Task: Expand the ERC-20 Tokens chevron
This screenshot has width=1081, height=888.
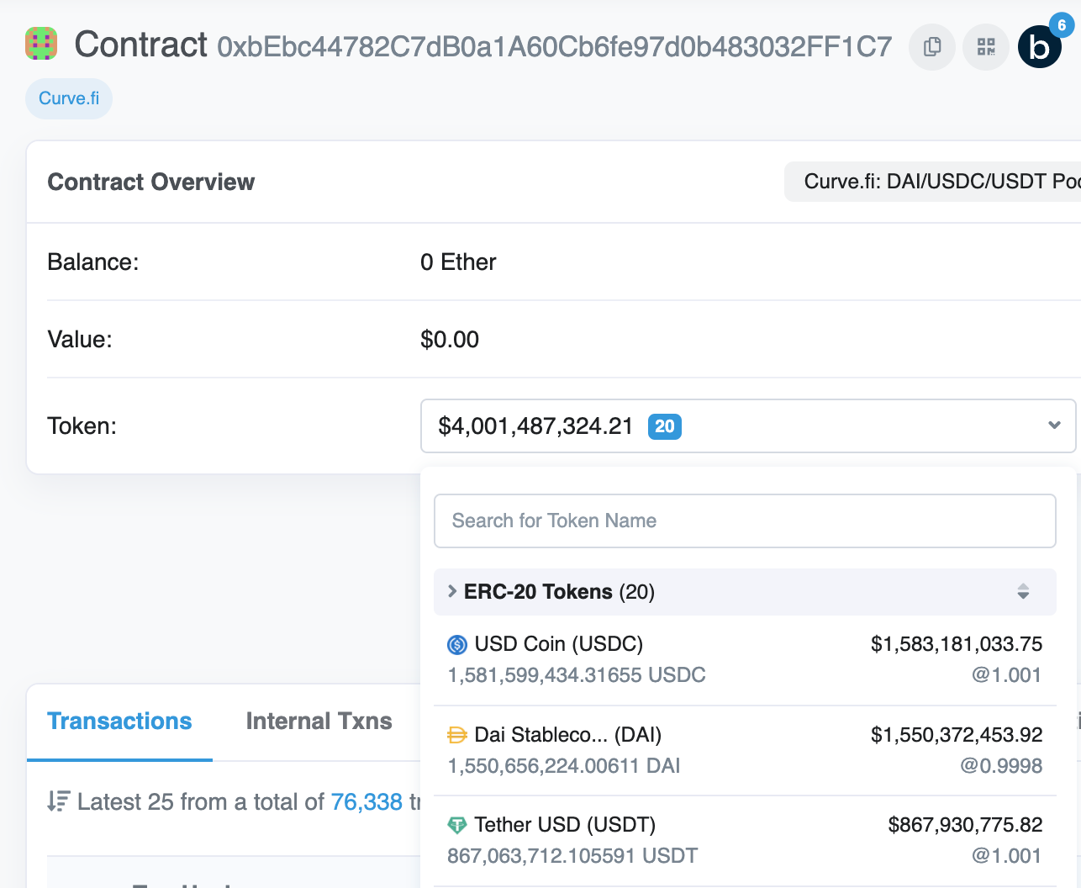Action: [452, 591]
